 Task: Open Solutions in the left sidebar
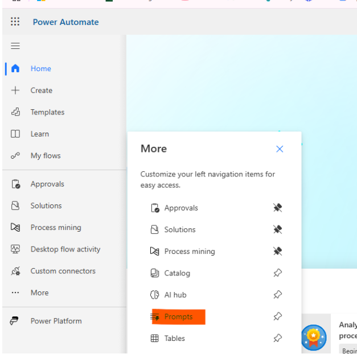46,205
